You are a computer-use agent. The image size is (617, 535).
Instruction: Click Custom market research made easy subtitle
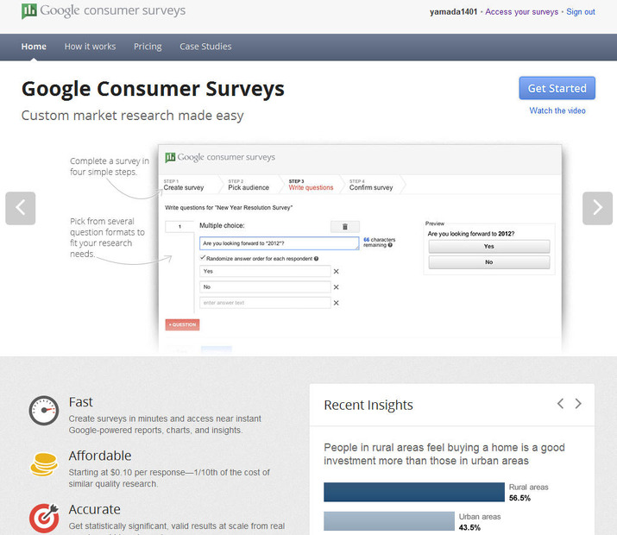(133, 116)
